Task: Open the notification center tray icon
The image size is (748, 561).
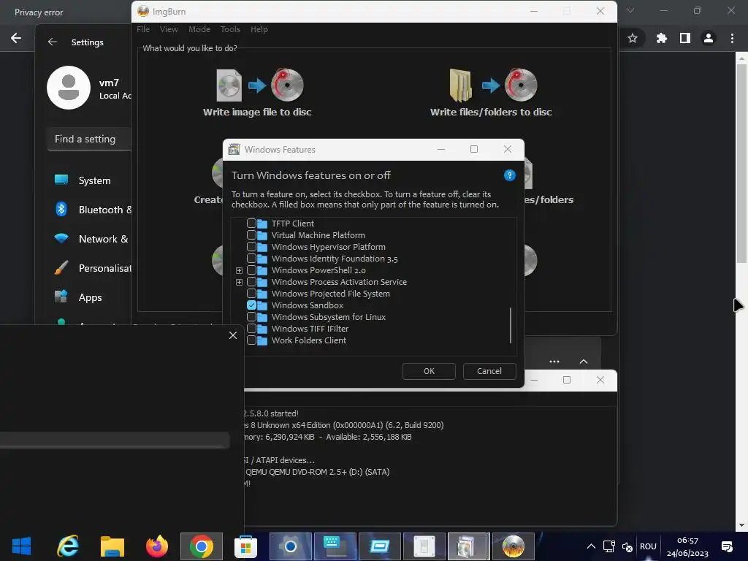Action: (x=727, y=546)
